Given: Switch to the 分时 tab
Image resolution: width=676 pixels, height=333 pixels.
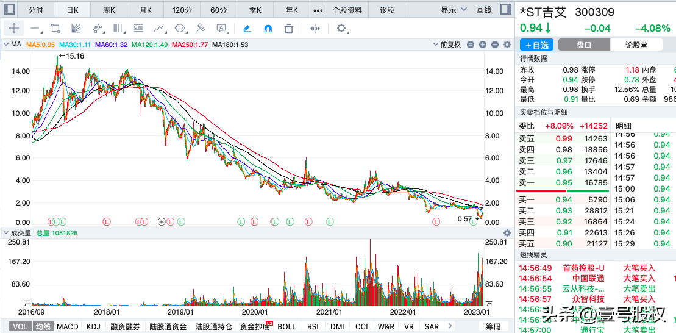Looking at the screenshot, I should (36, 10).
